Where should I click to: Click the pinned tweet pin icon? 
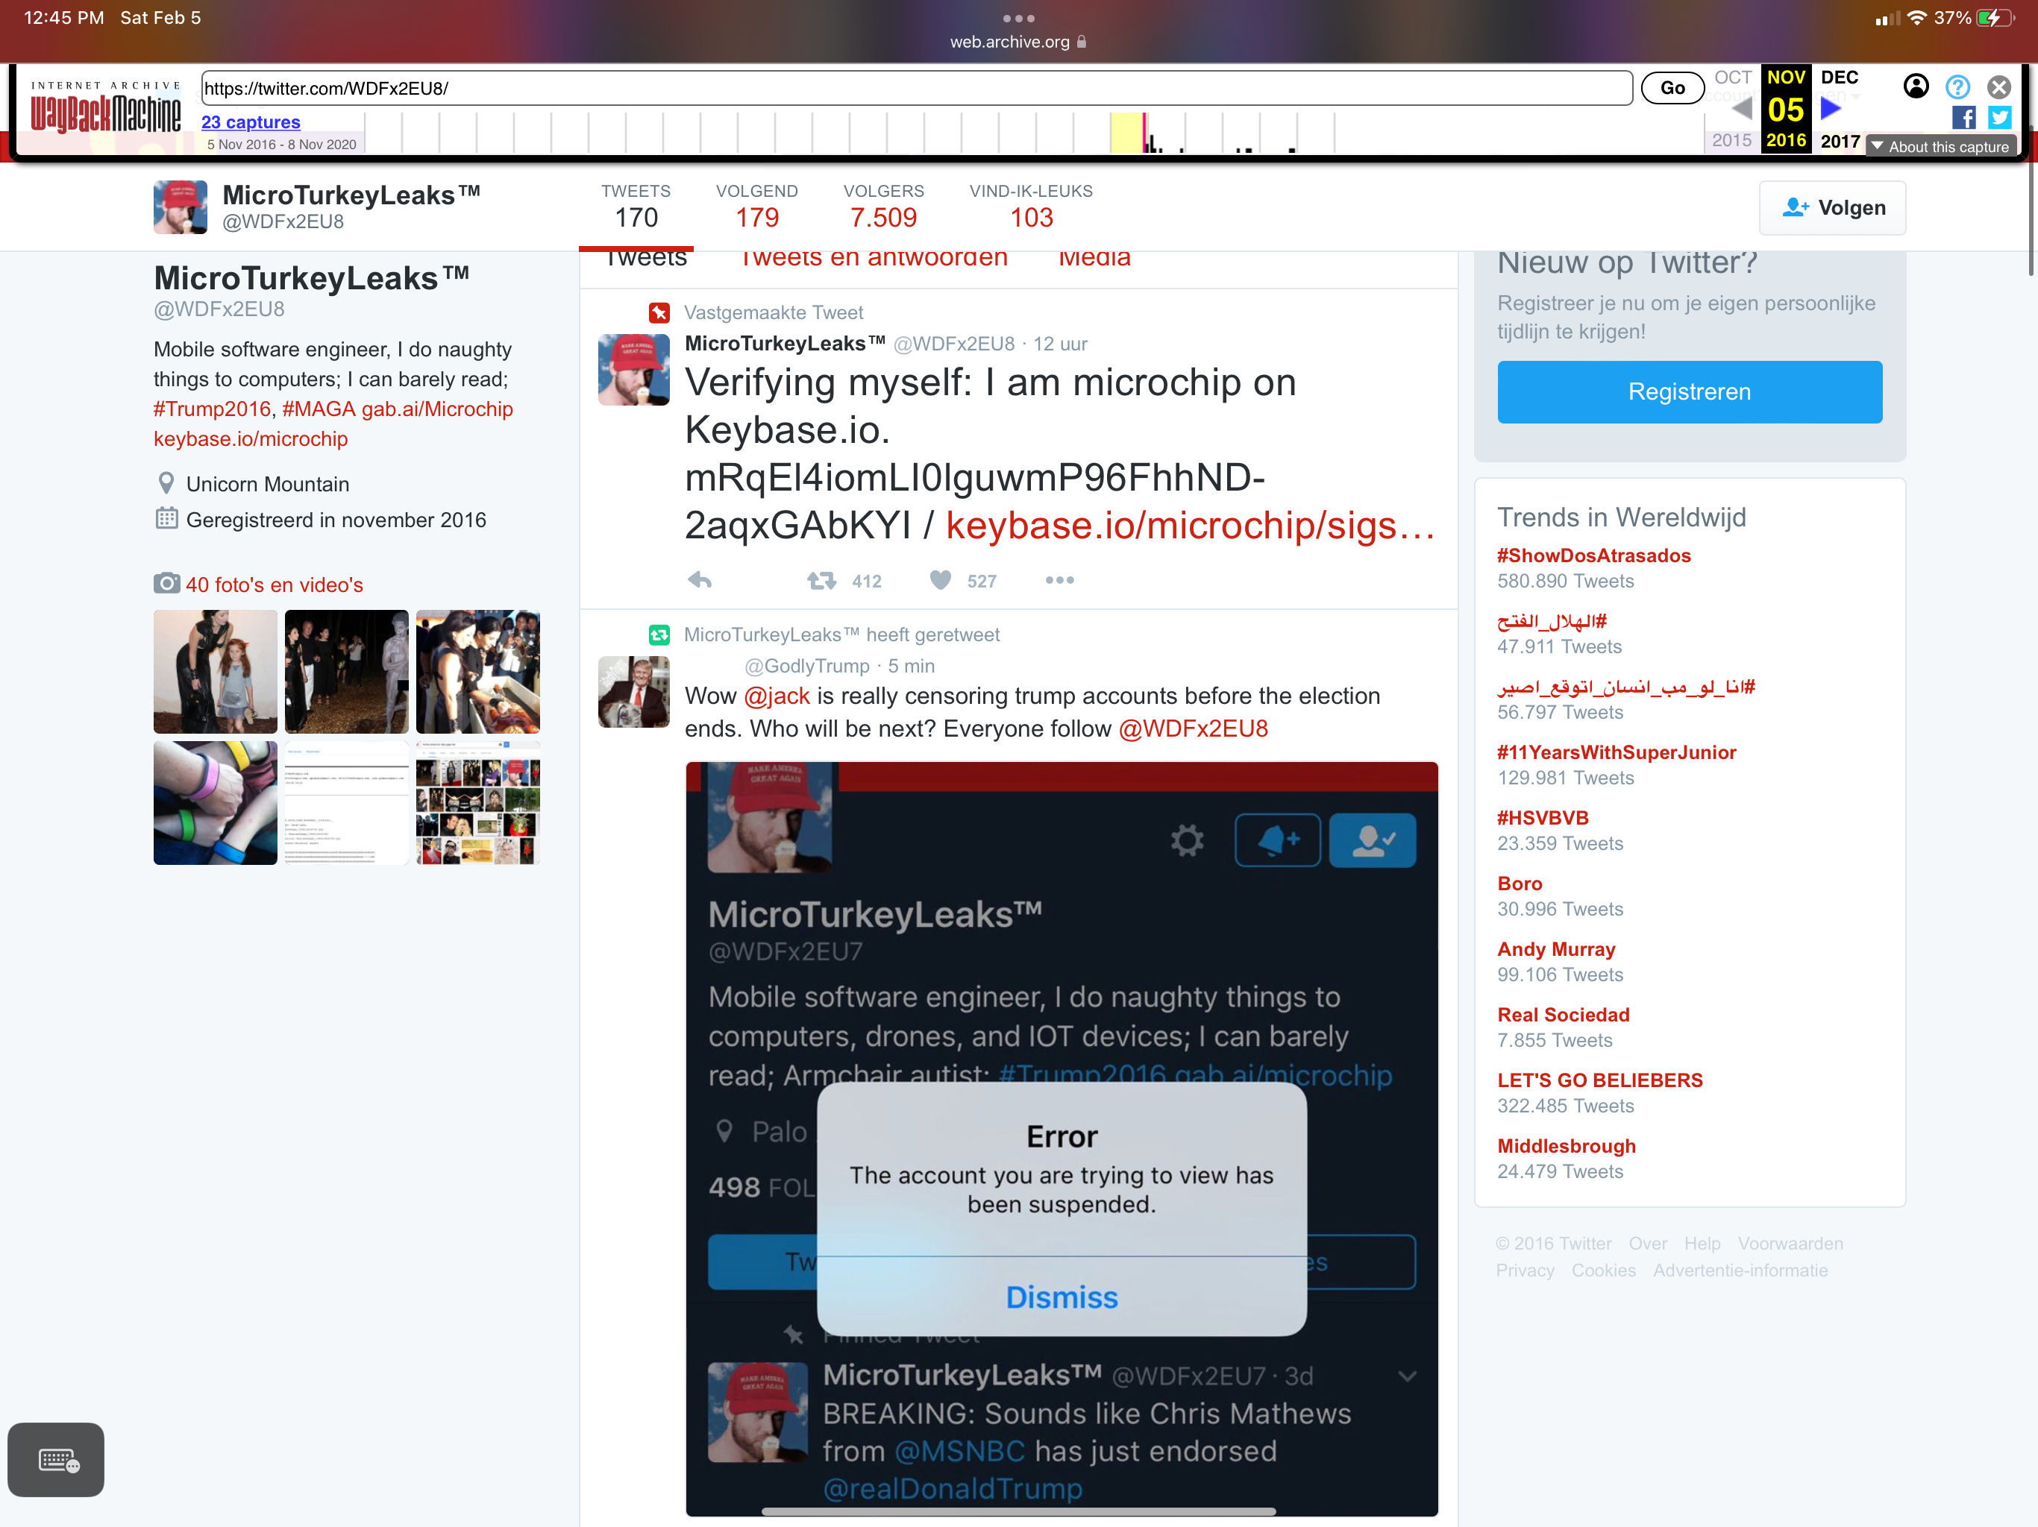pos(659,312)
